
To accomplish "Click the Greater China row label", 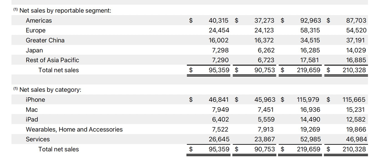I will tap(45, 40).
